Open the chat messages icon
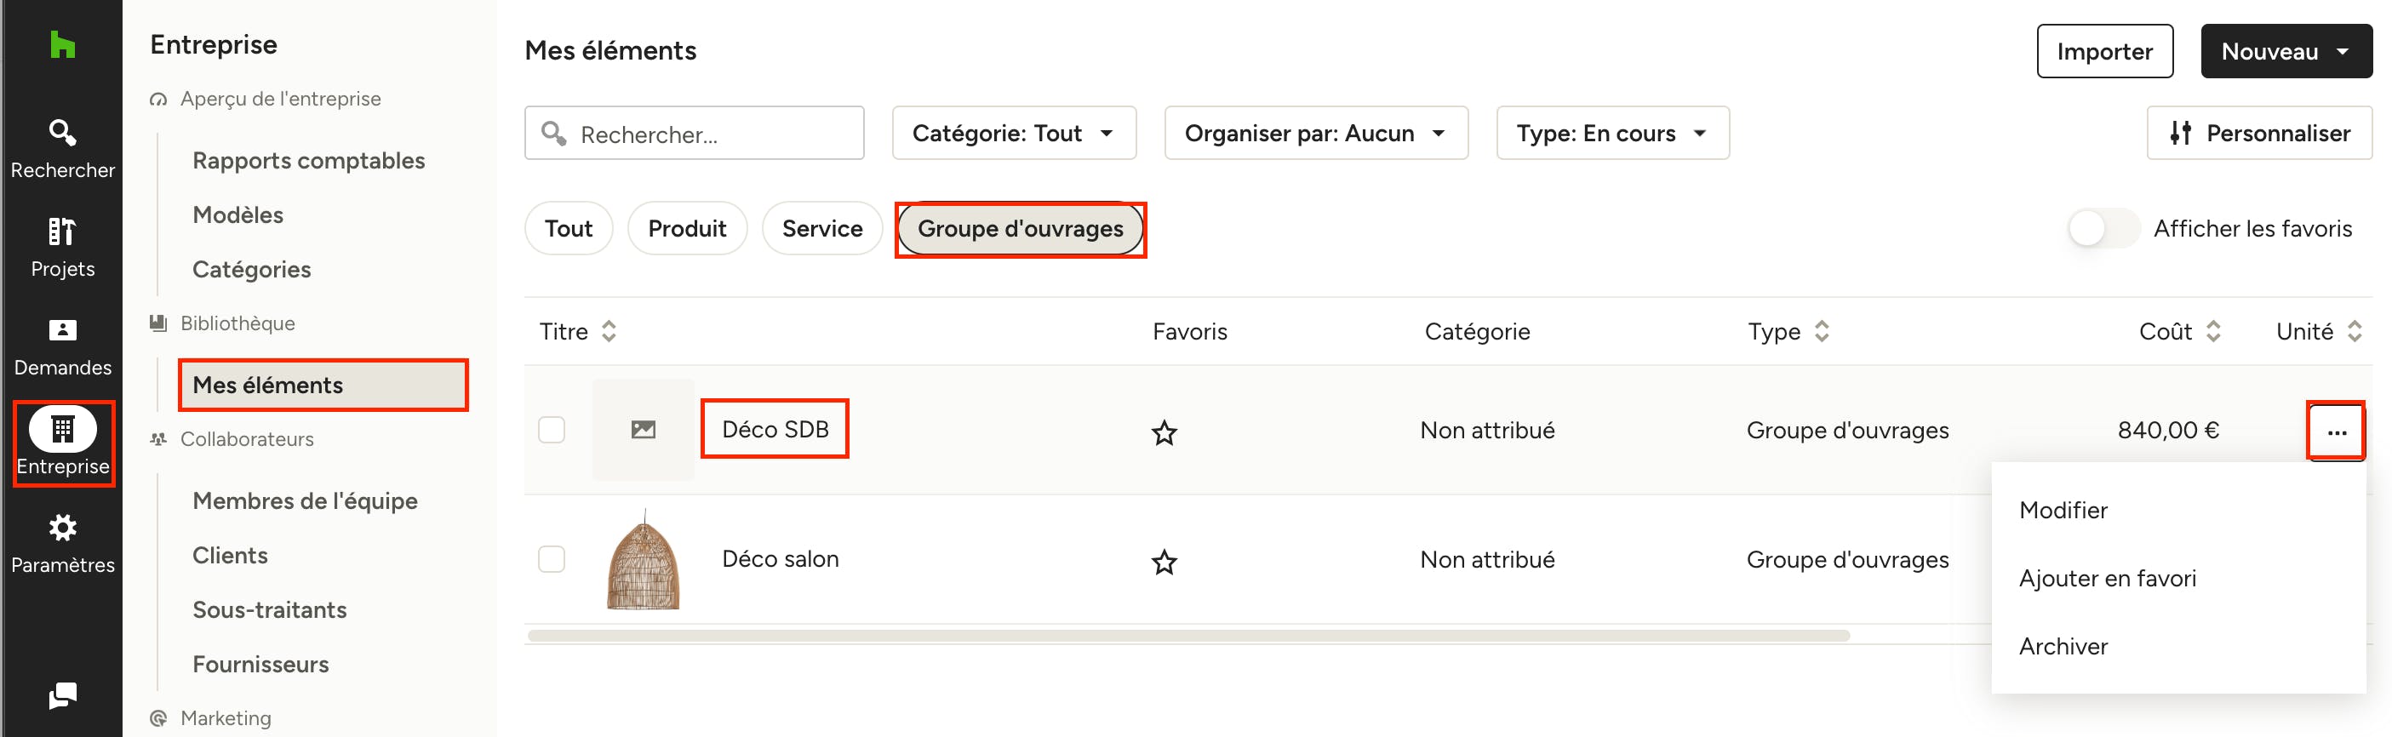Screen dimensions: 2392x737 pos(62,695)
